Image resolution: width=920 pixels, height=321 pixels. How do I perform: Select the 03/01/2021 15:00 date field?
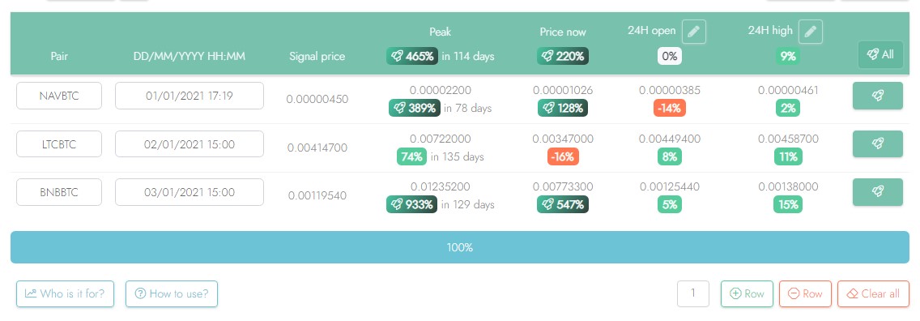[x=190, y=192]
